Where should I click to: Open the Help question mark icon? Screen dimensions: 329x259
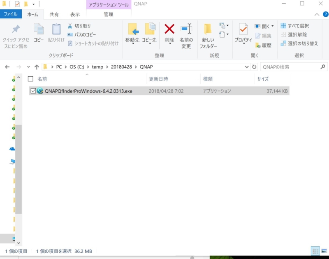tap(325, 14)
